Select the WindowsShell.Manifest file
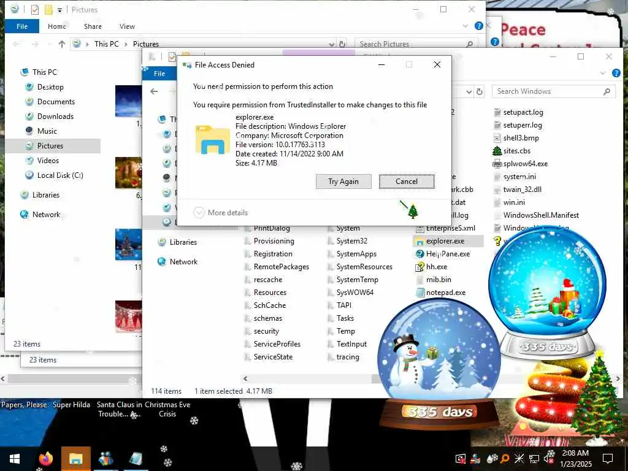 536,215
